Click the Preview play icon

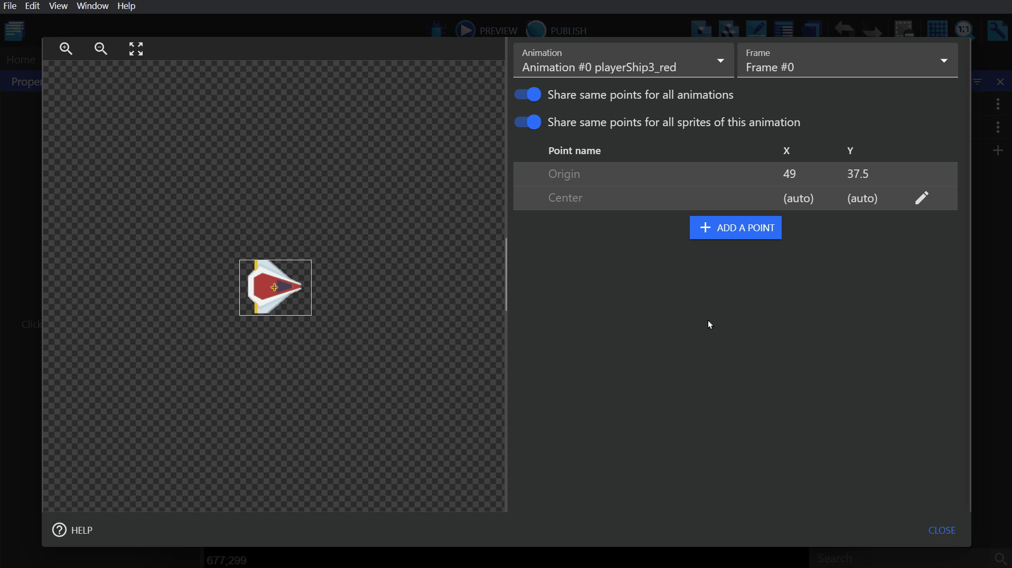[465, 30]
